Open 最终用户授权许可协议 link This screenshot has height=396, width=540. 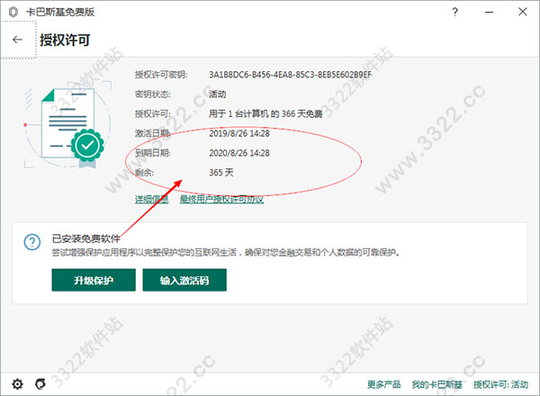[x=221, y=199]
